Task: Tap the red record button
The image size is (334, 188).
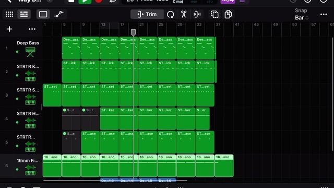Action: [99, 1]
